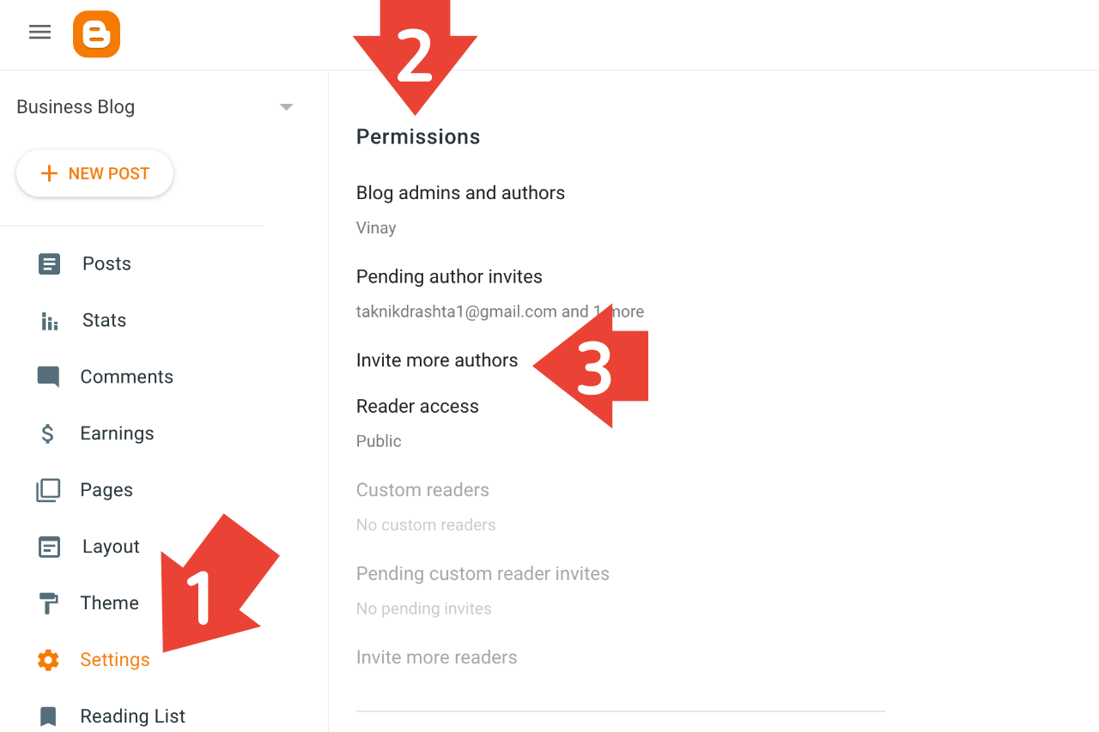Open the Reading List bookmark icon
1099x732 pixels.
click(48, 717)
